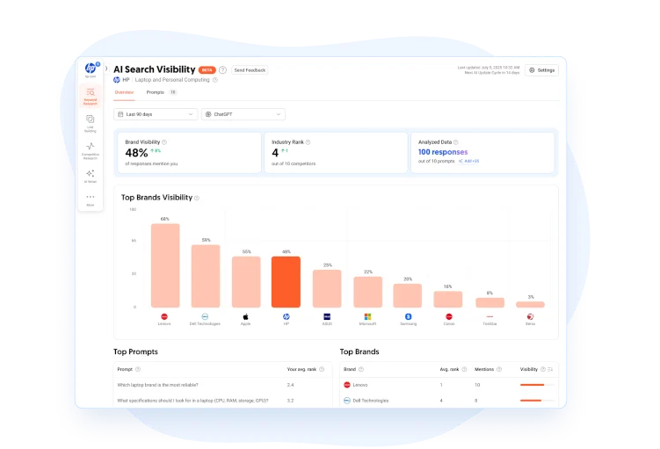Viewport: 660px width, 449px height.
Task: Click the Industry Rank value 4
Action: (x=275, y=153)
